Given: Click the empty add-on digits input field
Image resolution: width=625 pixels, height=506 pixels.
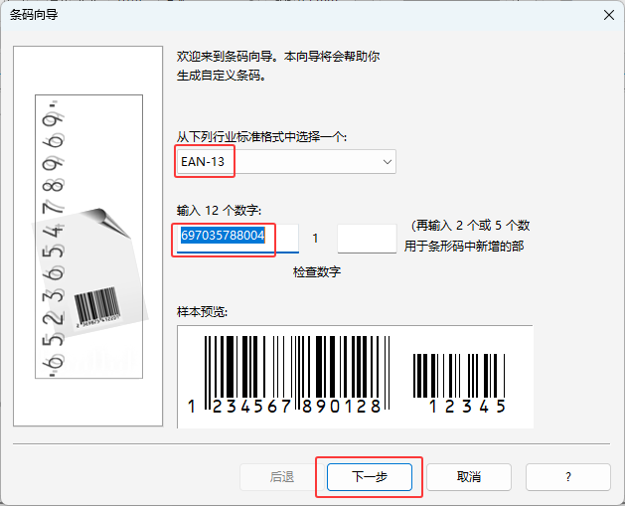Looking at the screenshot, I should [367, 239].
